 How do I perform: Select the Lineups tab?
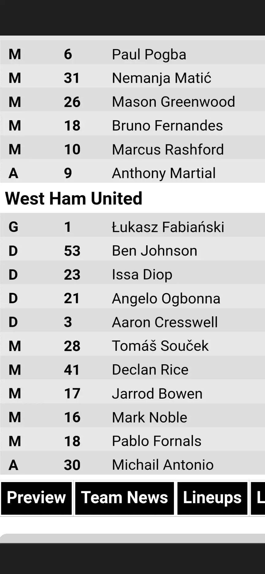pos(212,497)
